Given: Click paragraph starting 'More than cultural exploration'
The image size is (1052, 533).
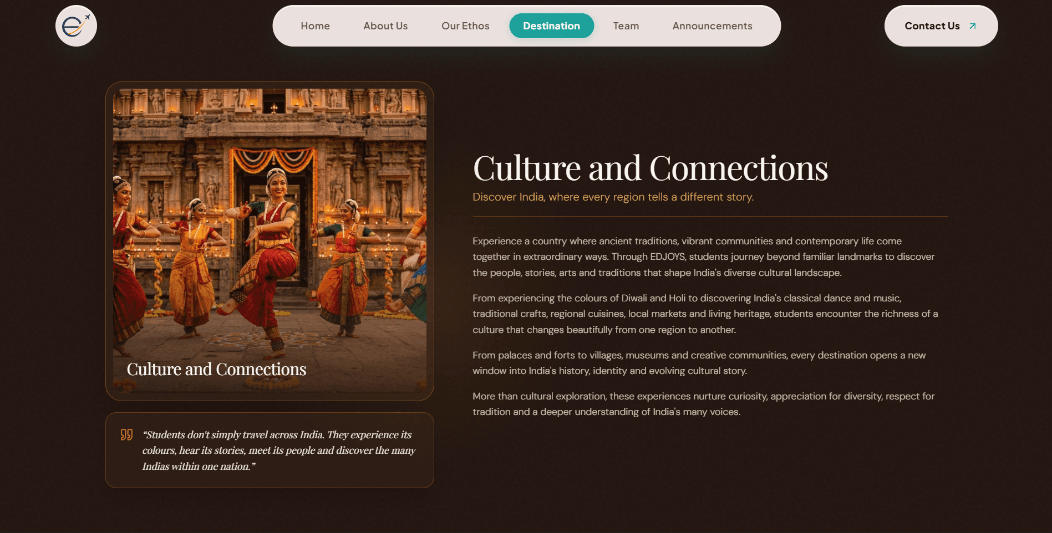Looking at the screenshot, I should [703, 404].
